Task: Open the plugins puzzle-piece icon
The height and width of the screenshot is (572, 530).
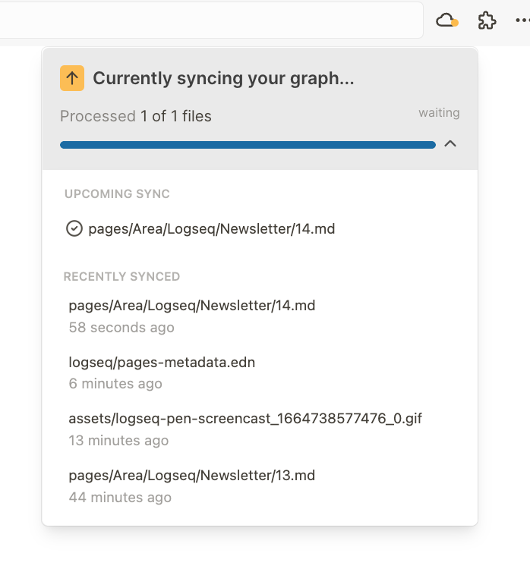Action: (487, 20)
